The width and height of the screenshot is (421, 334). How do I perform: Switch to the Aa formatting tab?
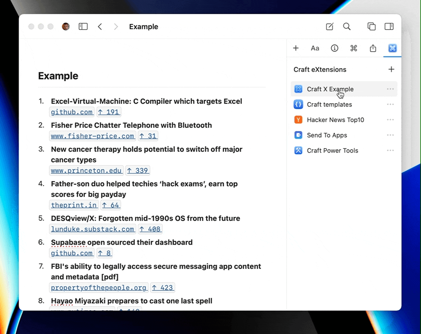point(315,48)
